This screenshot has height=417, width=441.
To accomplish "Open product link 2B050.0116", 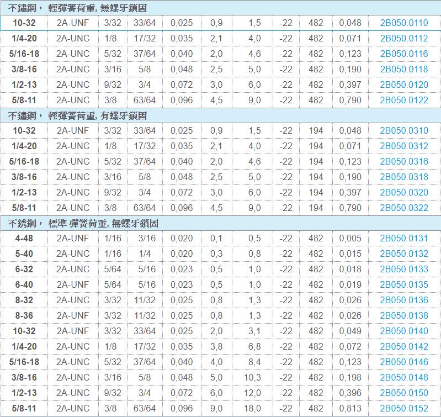I will 403,54.
